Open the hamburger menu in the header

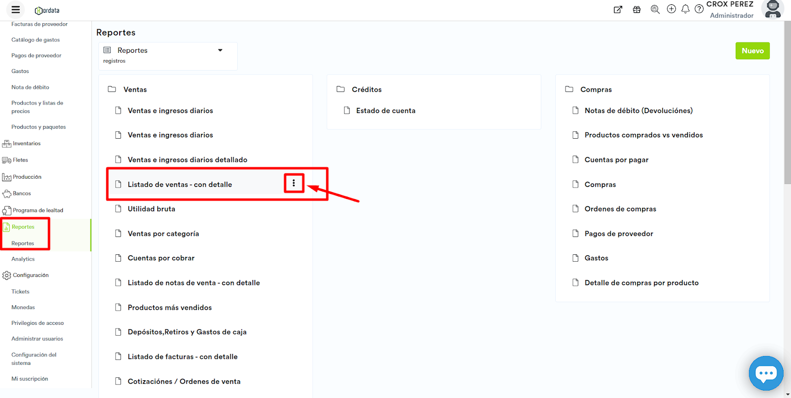point(16,9)
